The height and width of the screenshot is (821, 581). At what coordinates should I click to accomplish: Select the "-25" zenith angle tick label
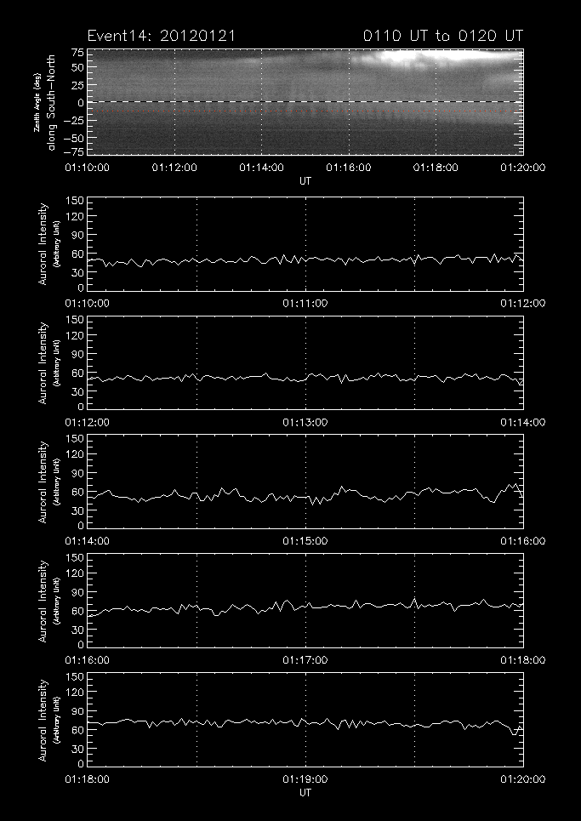pyautogui.click(x=73, y=120)
